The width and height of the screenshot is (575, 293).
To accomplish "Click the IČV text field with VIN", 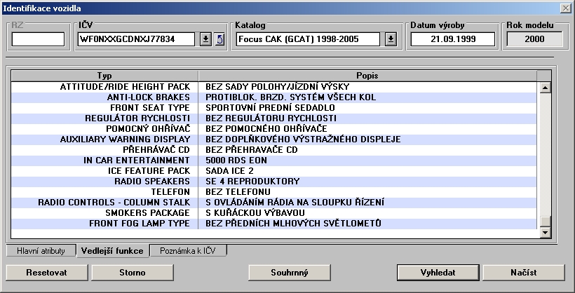I will pyautogui.click(x=136, y=39).
